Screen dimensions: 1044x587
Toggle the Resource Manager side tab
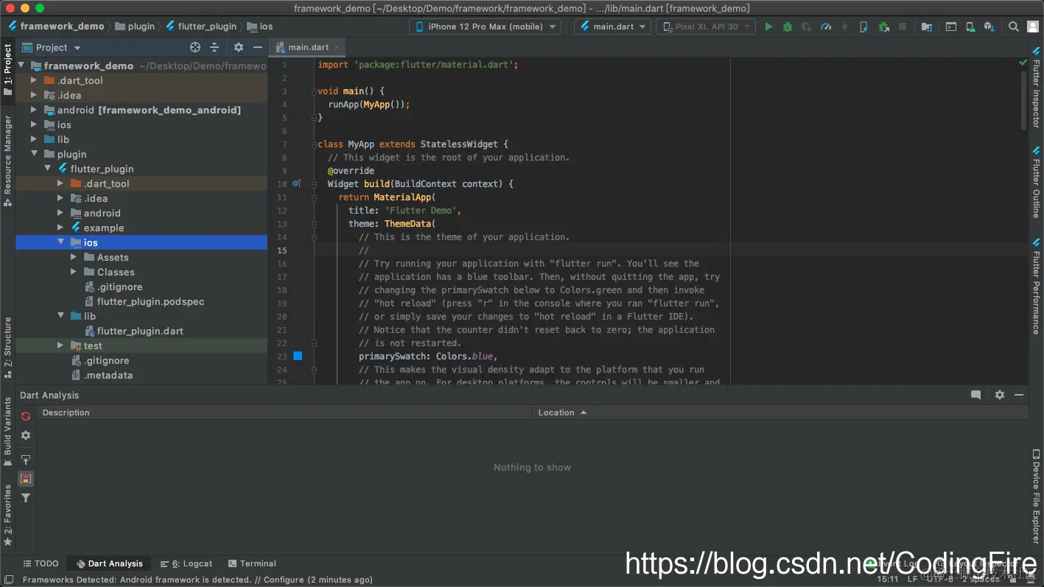(7, 160)
